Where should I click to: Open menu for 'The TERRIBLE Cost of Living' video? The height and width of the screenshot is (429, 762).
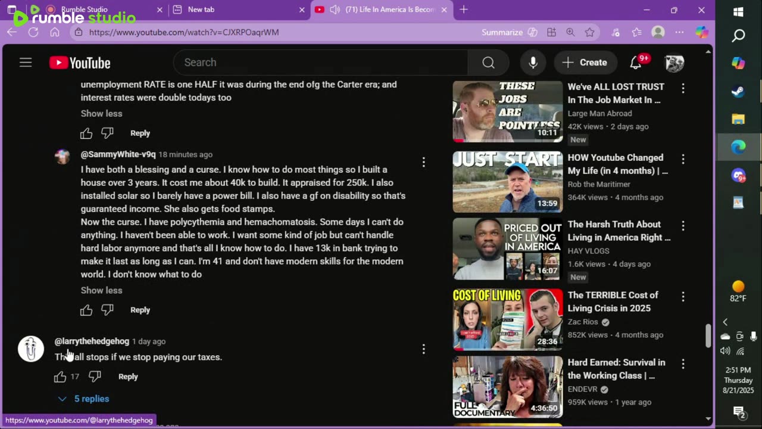(x=683, y=297)
